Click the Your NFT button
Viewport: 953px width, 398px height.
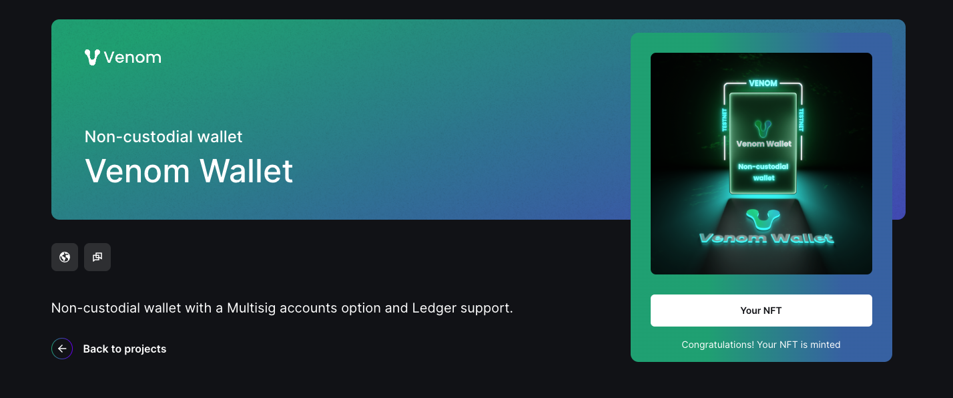pos(761,311)
